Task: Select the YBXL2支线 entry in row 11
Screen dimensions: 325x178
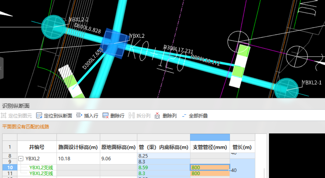Action: (x=41, y=173)
